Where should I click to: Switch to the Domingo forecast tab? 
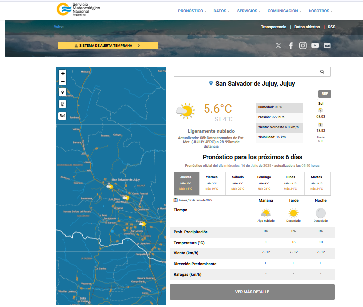click(x=264, y=183)
